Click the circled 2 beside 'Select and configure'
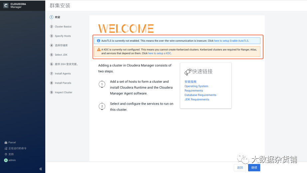 click(102, 106)
